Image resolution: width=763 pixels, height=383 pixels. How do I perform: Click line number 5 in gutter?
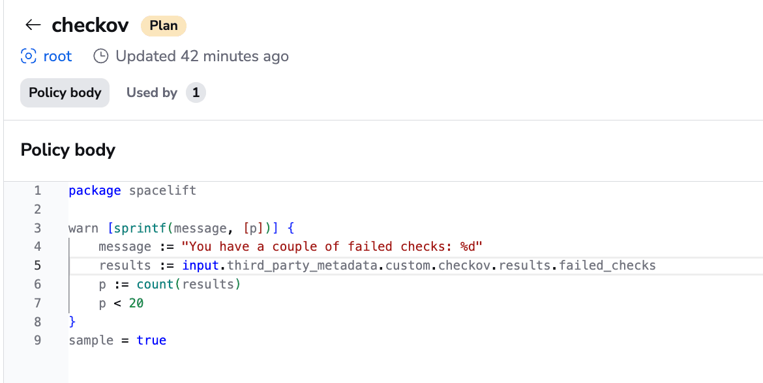tap(37, 265)
